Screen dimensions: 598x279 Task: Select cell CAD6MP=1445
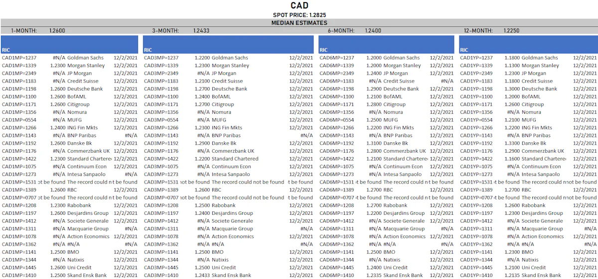coord(337,268)
